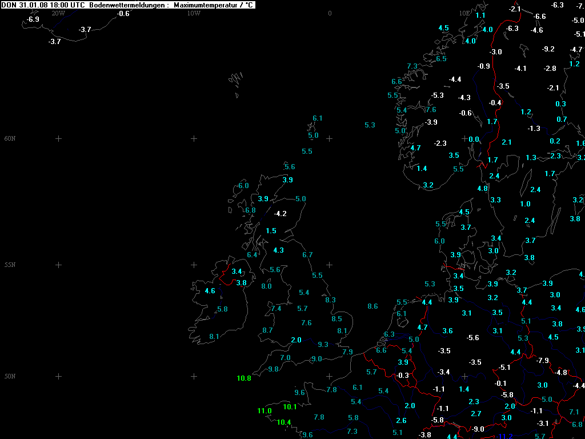
Task: Click the cyan 1.5 reading in Scotland
Action: coord(271,231)
